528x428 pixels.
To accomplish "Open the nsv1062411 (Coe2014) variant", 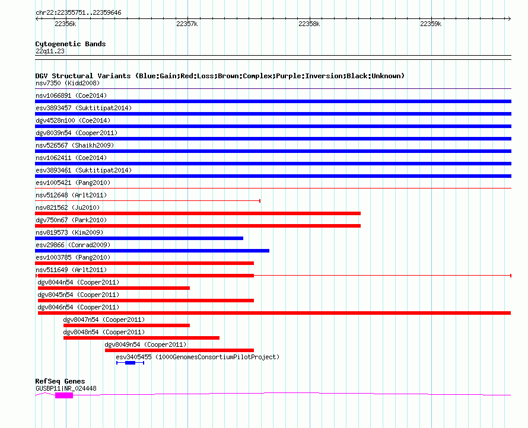I will coord(71,158).
